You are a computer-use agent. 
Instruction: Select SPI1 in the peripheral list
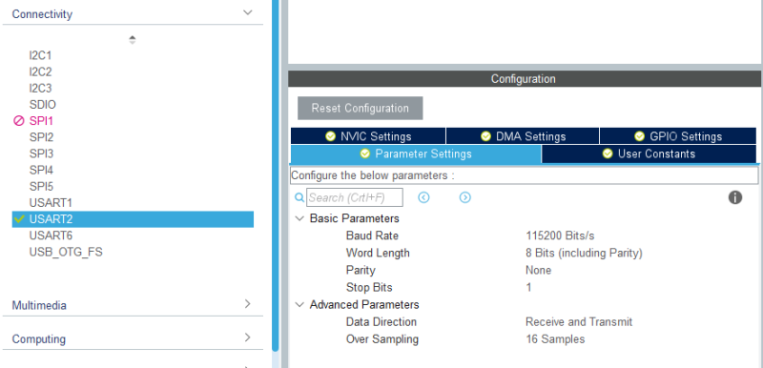click(x=41, y=121)
